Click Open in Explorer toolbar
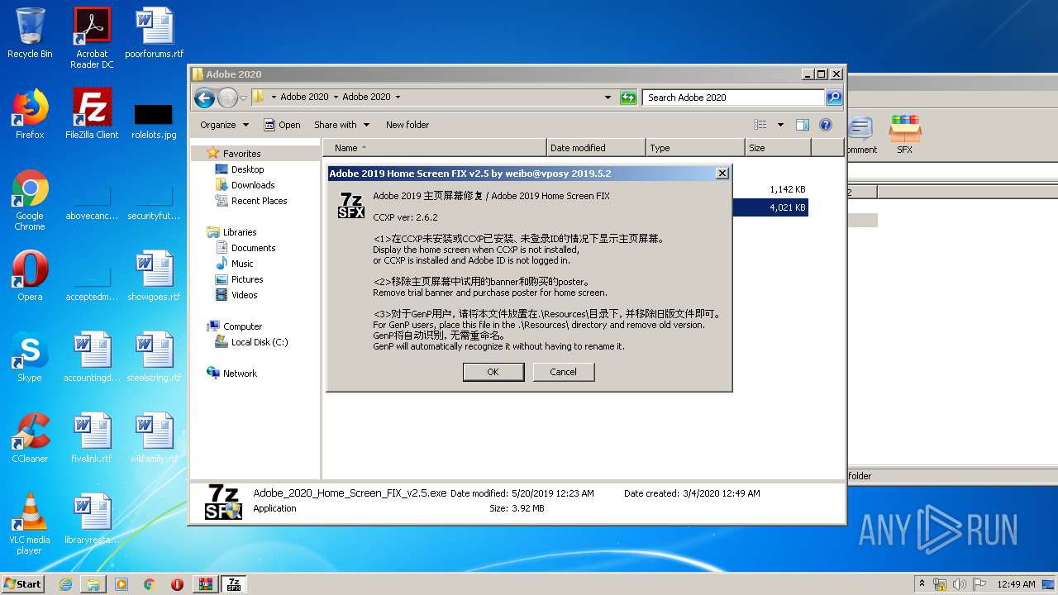Viewport: 1058px width, 595px height. coord(282,125)
